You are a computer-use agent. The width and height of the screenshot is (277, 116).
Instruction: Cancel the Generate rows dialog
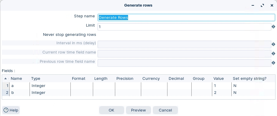coord(165,110)
